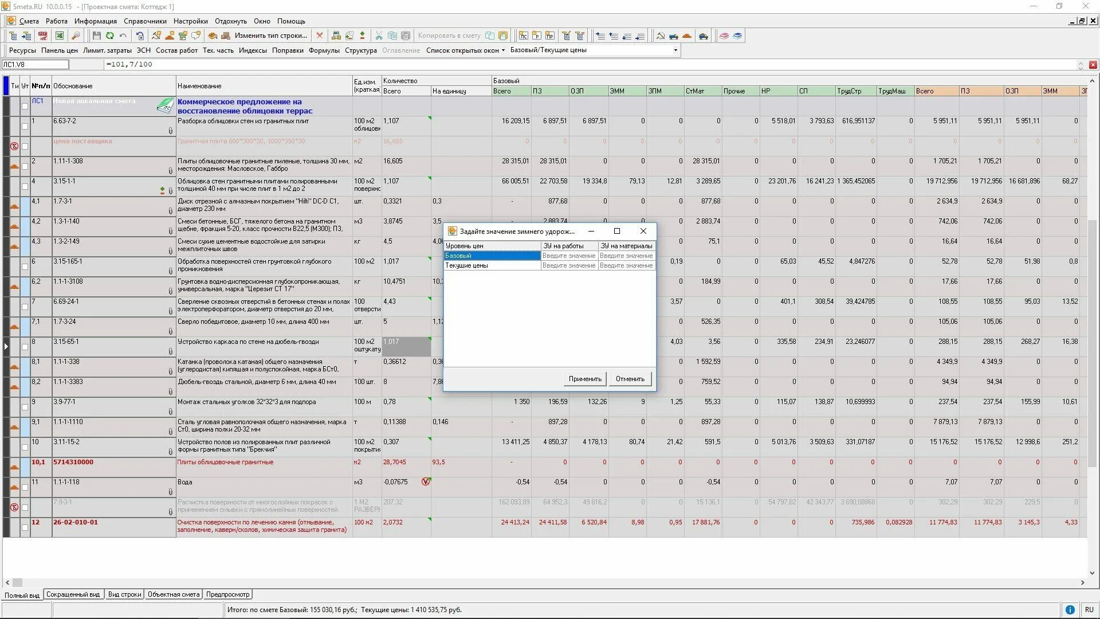Screen dimensions: 1100x619
Task: Click the blue information icon in status bar
Action: [1070, 610]
